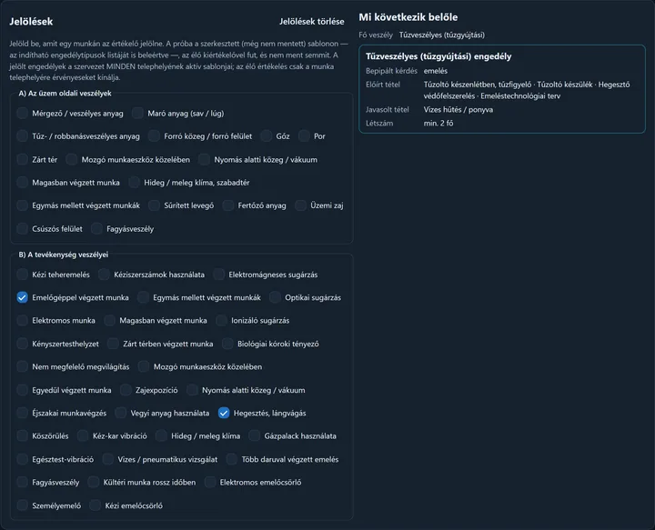The image size is (655, 530).
Task: Select the Biológiai kóroki tényező checkbox
Action: tap(227, 344)
